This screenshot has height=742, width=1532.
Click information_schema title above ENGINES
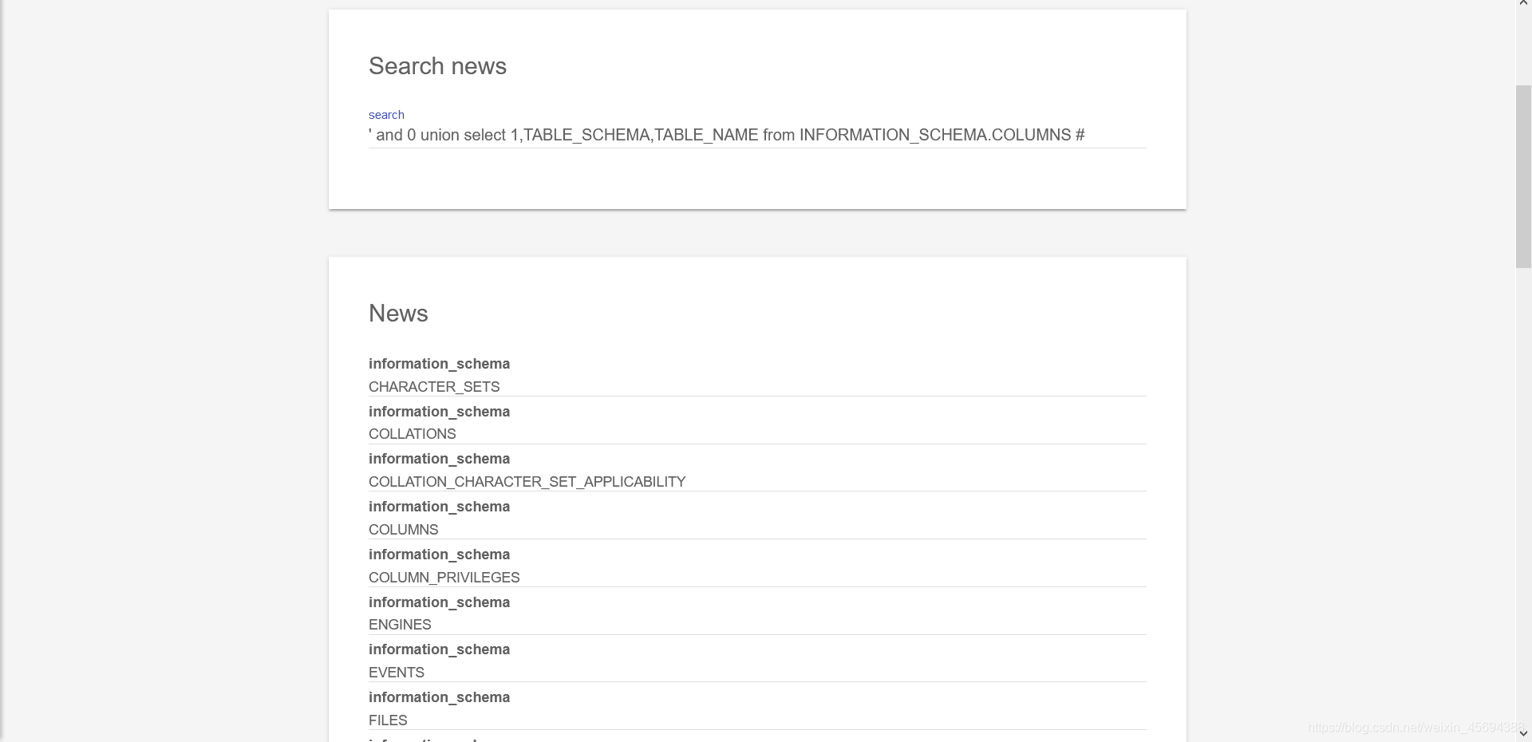[x=439, y=602]
